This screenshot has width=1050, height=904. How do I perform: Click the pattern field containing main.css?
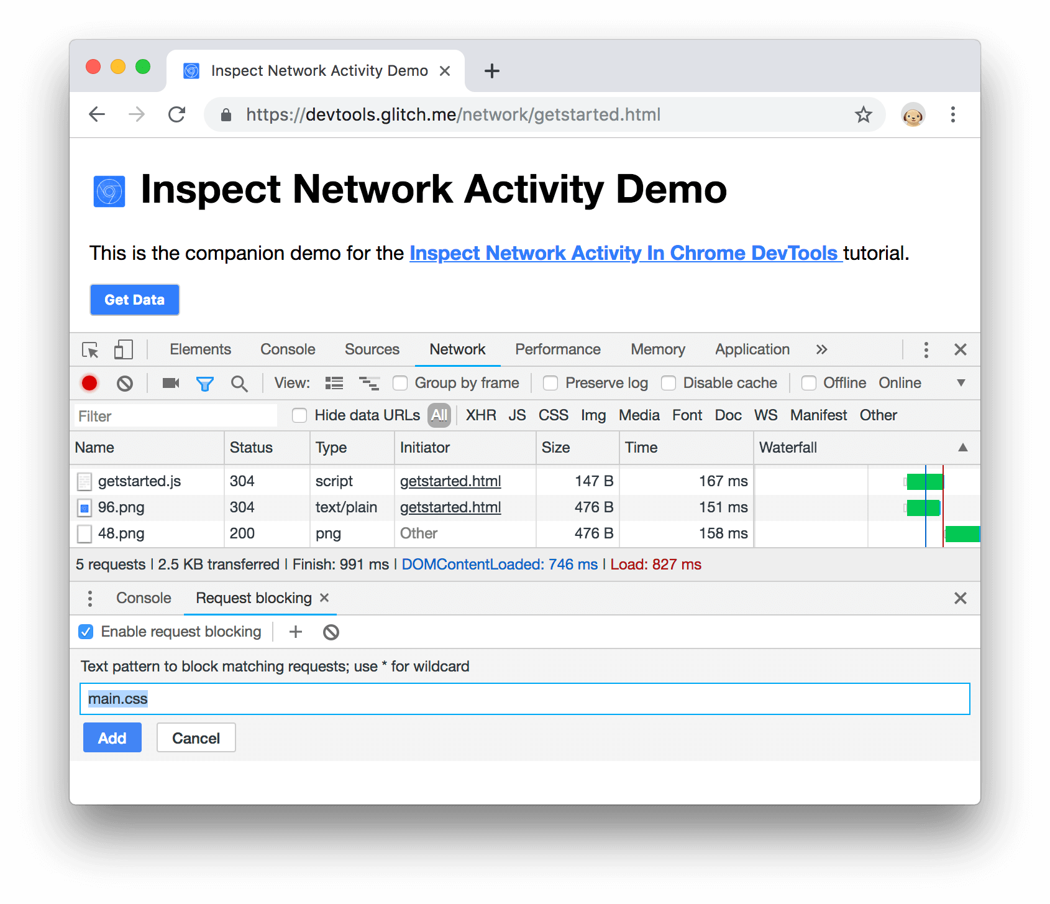point(525,699)
